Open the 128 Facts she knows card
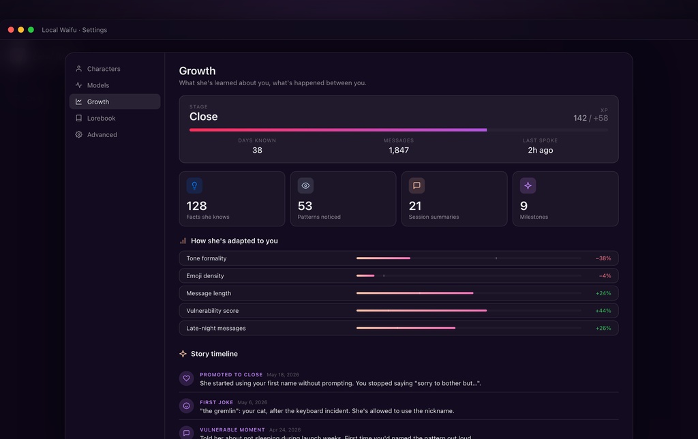 click(x=232, y=198)
